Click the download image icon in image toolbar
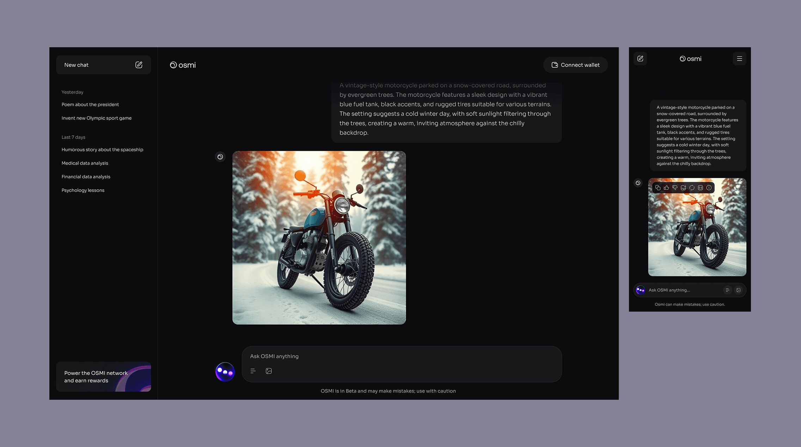This screenshot has width=801, height=447. coord(683,188)
